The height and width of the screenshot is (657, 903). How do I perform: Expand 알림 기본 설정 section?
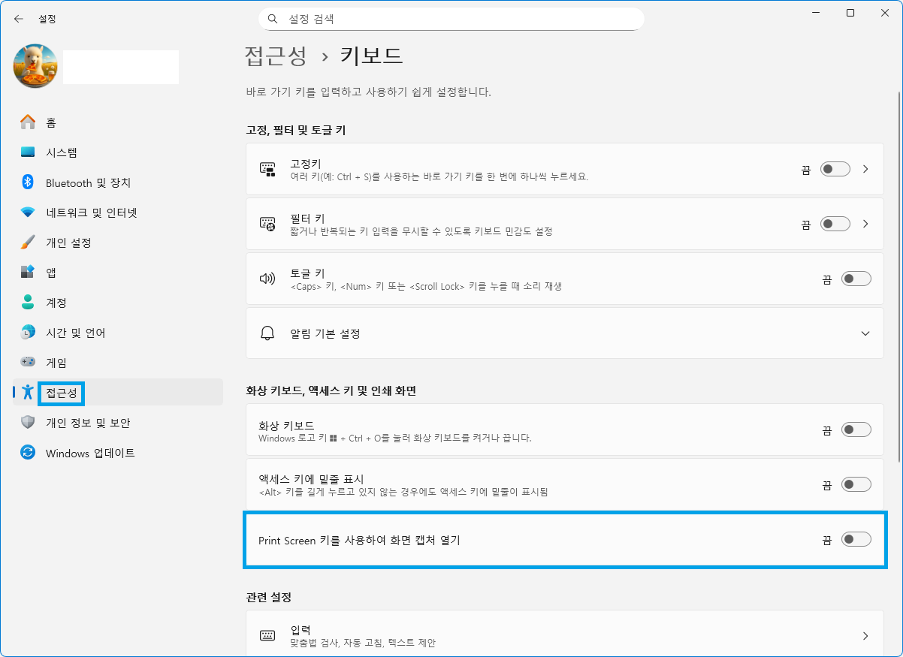pyautogui.click(x=865, y=333)
